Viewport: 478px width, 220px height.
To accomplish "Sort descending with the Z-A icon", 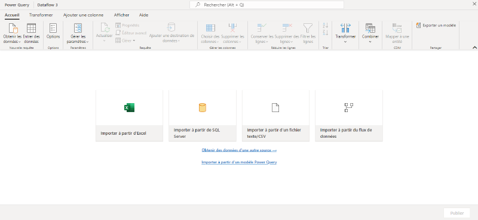I will tap(325, 33).
